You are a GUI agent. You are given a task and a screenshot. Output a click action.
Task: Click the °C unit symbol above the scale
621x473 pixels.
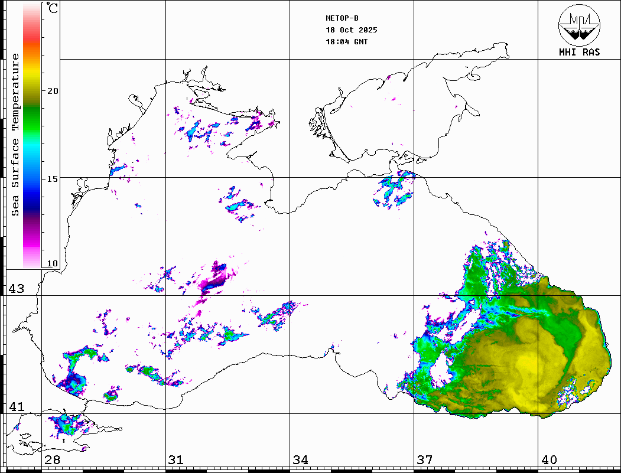pos(53,9)
